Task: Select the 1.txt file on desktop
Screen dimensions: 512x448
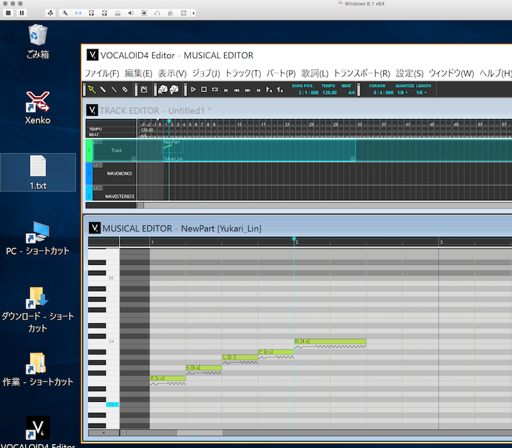Action: tap(38, 172)
